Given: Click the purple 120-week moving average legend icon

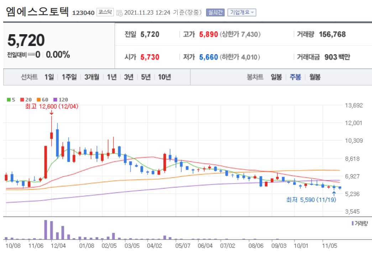Looking at the screenshot, I should pos(55,99).
